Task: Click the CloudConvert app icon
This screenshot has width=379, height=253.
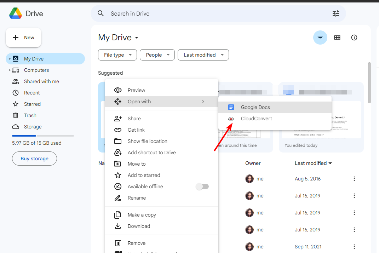Action: pyautogui.click(x=231, y=119)
